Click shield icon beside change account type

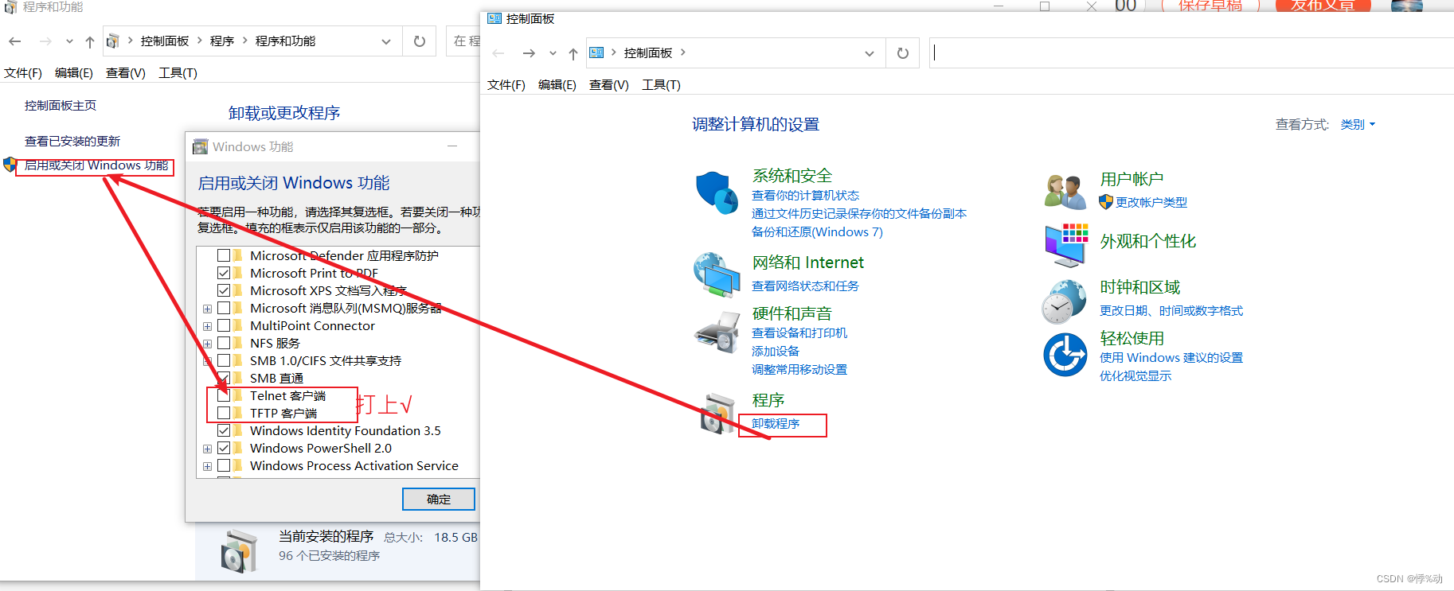pyautogui.click(x=1105, y=202)
